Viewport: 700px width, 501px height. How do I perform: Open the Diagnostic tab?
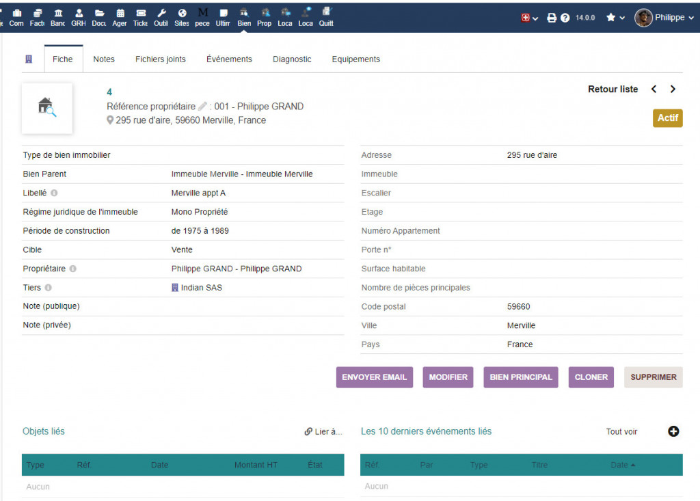point(292,59)
